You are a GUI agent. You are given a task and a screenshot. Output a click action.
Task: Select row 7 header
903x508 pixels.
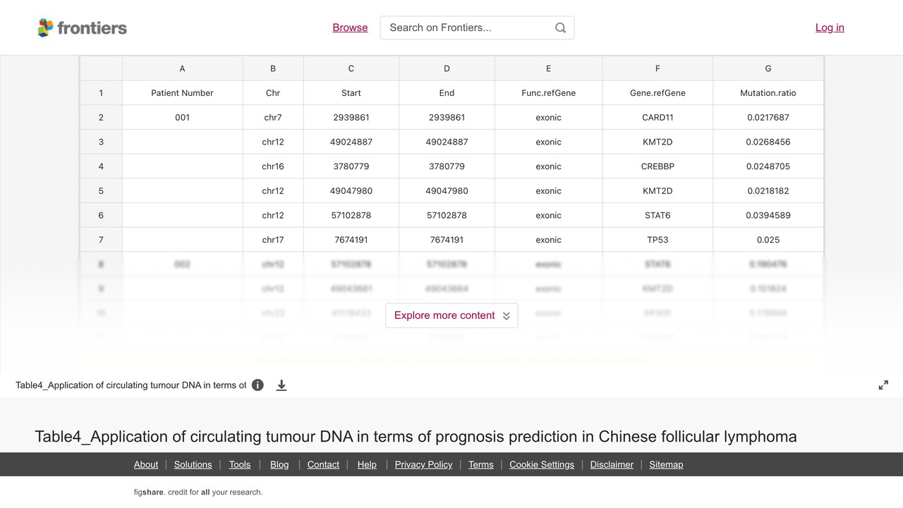101,240
